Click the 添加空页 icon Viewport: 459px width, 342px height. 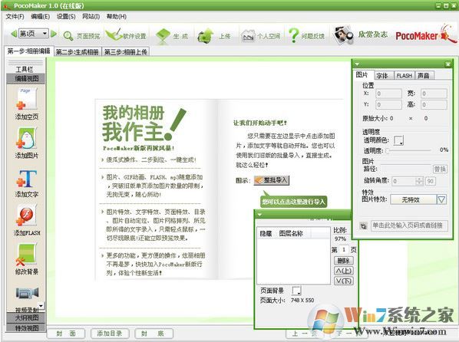(27, 99)
